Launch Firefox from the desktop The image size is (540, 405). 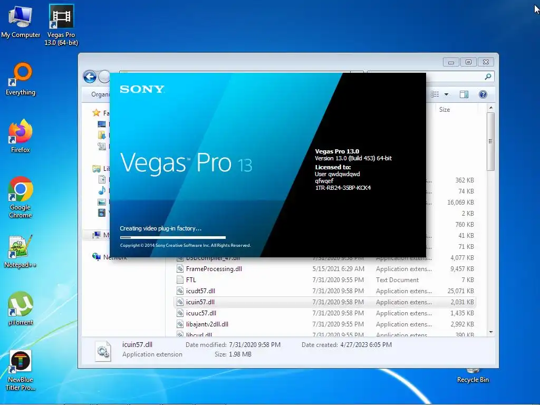click(21, 136)
